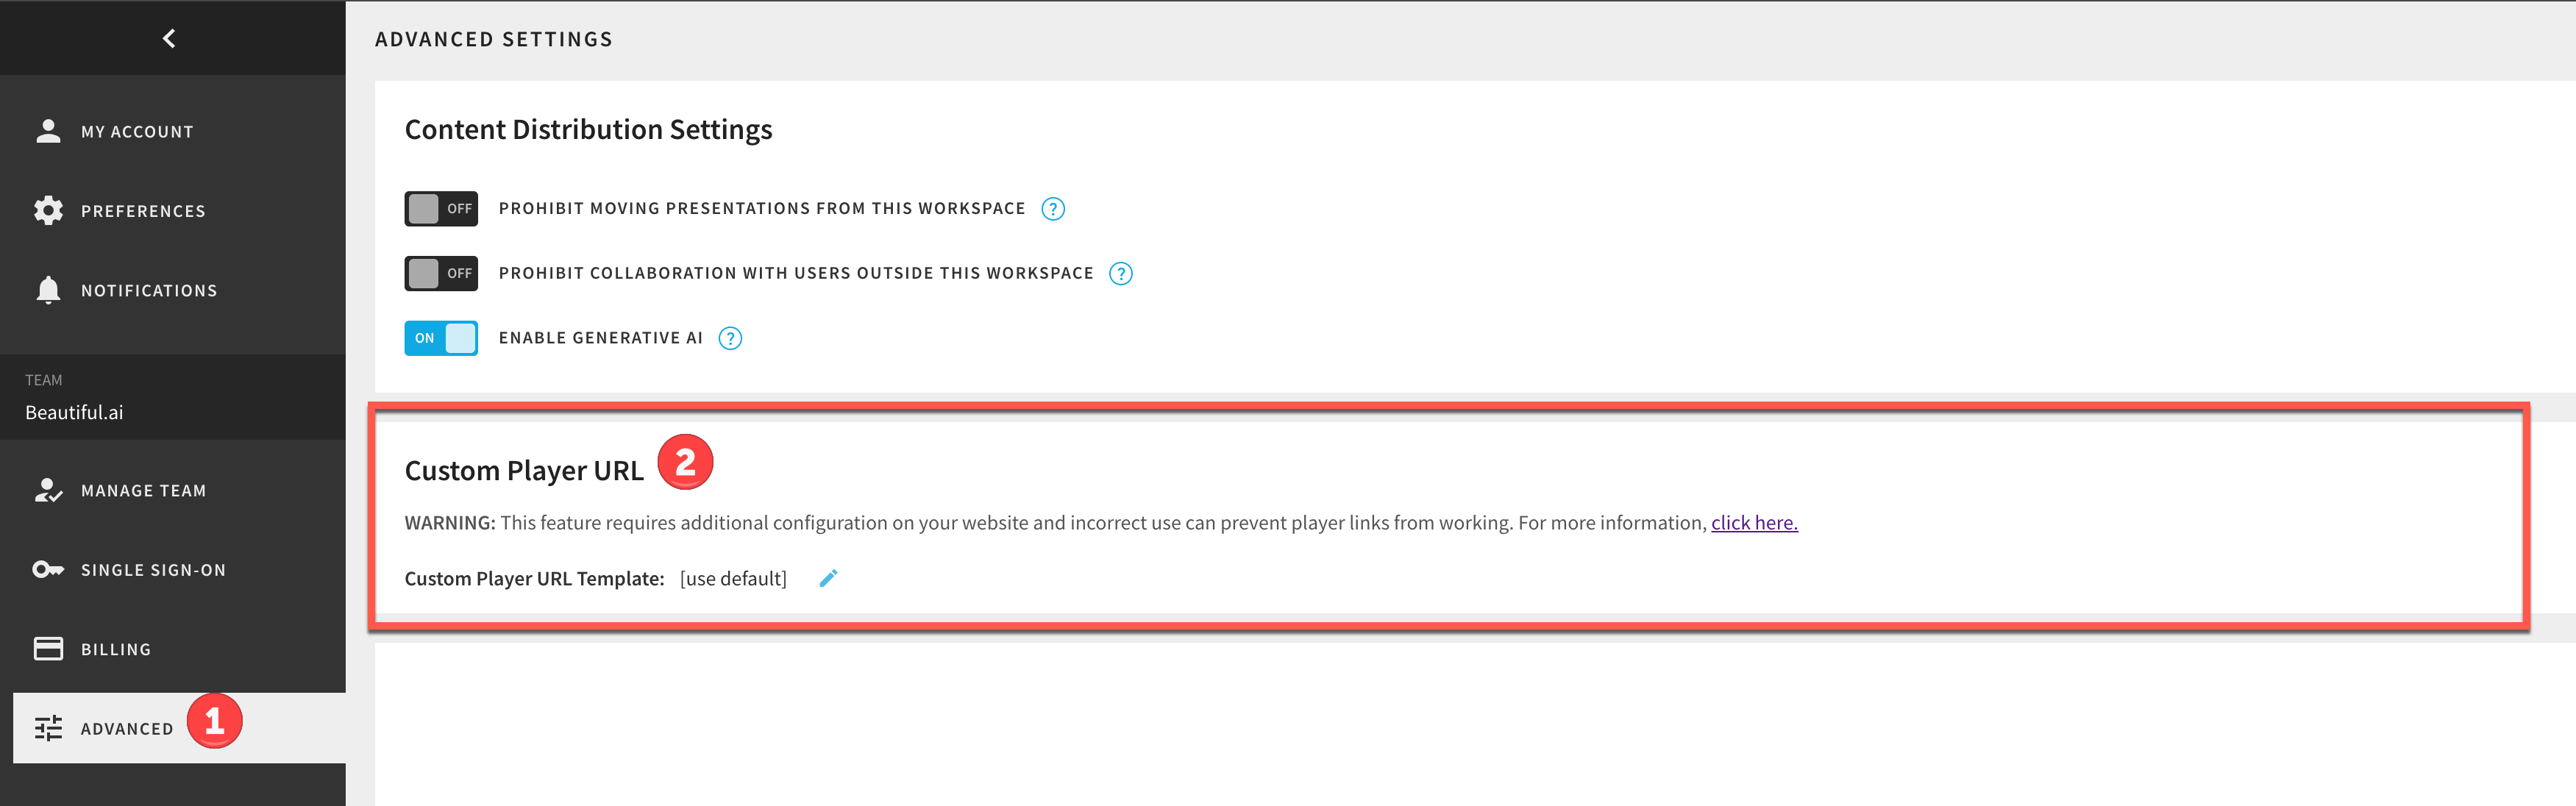2576x806 pixels.
Task: Click the Billing credit card icon
Action: click(x=48, y=648)
